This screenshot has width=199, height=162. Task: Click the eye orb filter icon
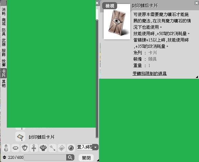(x=71, y=148)
